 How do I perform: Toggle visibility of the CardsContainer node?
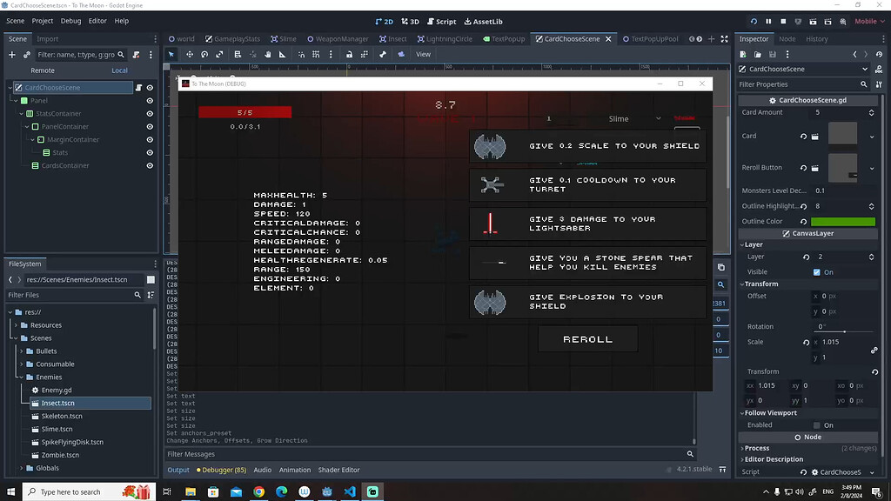click(x=150, y=164)
